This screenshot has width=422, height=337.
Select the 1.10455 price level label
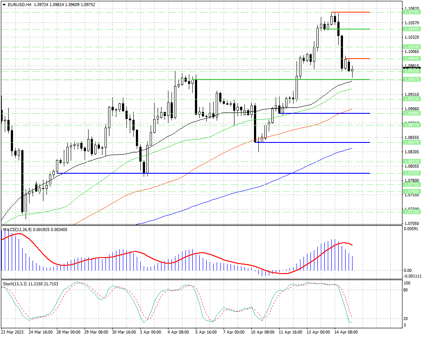412,29
